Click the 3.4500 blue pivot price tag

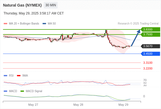150,54
